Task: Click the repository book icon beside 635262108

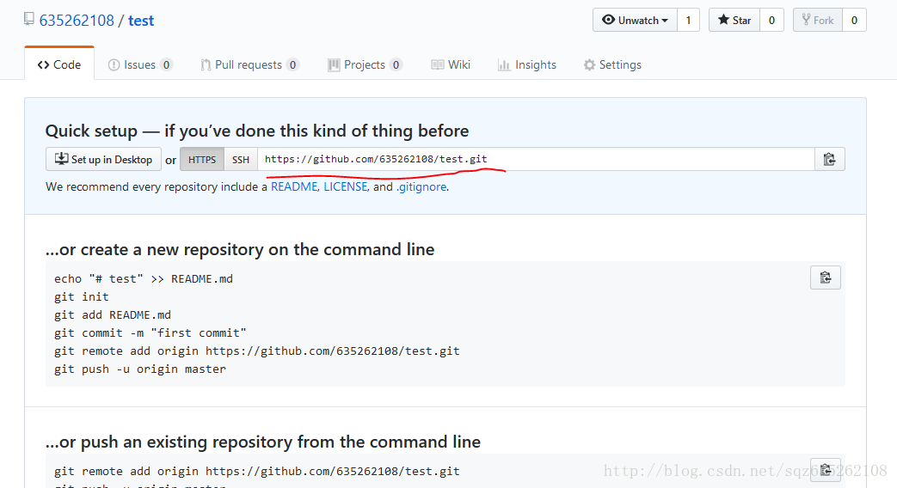Action: (x=29, y=20)
